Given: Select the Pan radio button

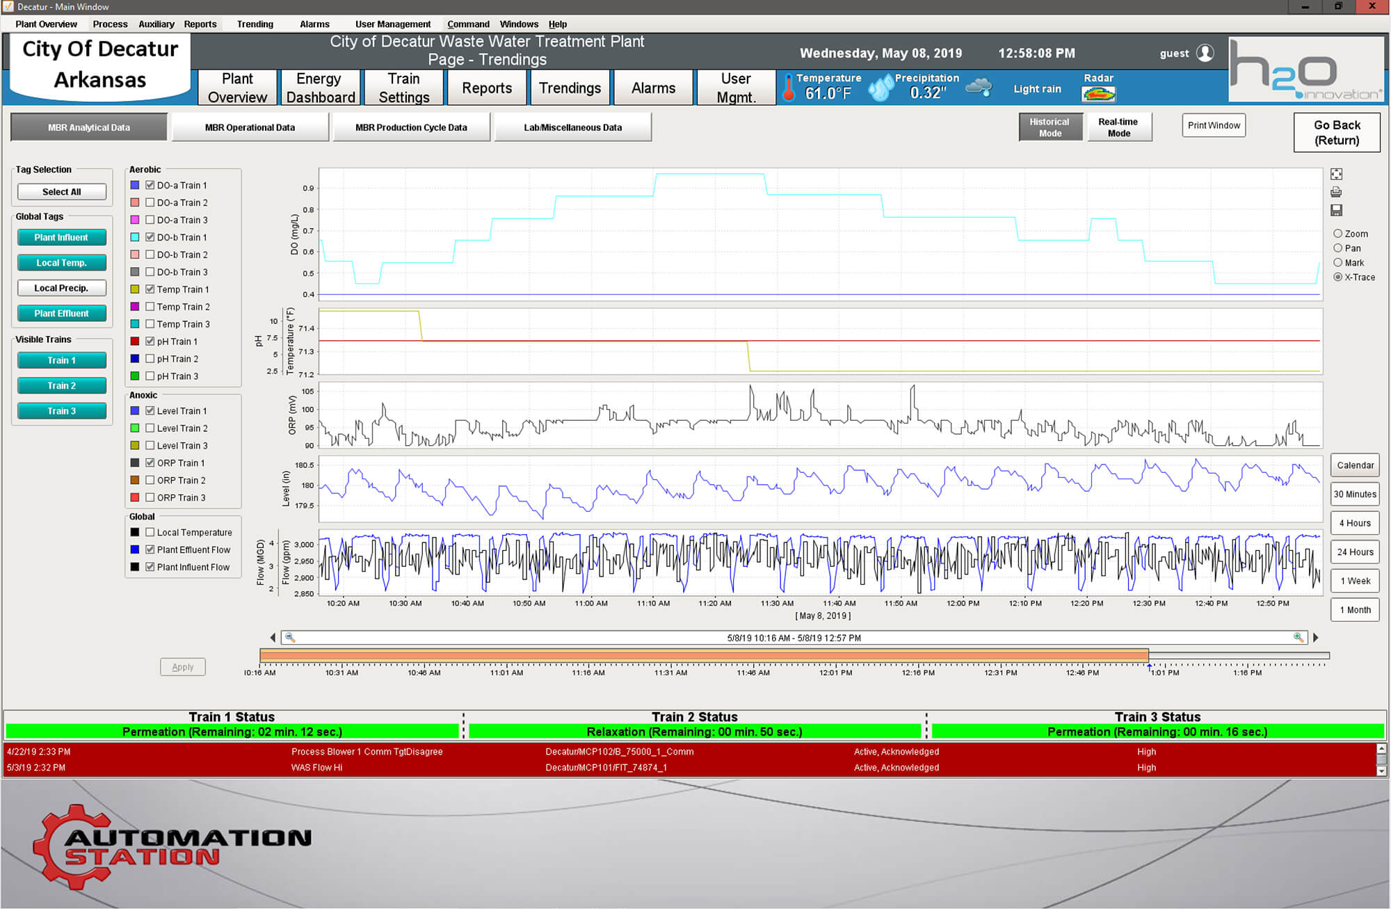Looking at the screenshot, I should 1337,248.
